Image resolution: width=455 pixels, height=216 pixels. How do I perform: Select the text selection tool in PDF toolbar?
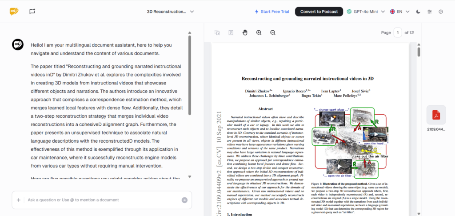[231, 32]
